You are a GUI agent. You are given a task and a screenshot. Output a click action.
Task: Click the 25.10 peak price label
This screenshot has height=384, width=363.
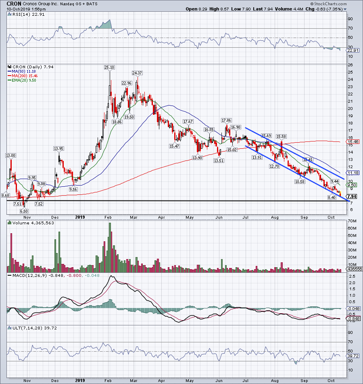[x=109, y=68]
